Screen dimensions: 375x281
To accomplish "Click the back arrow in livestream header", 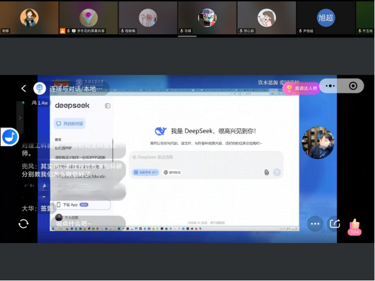I will point(23,88).
